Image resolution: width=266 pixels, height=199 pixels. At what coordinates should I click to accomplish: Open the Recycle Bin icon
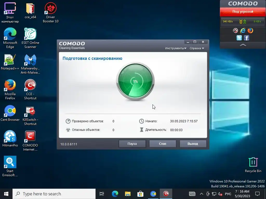[x=253, y=165]
